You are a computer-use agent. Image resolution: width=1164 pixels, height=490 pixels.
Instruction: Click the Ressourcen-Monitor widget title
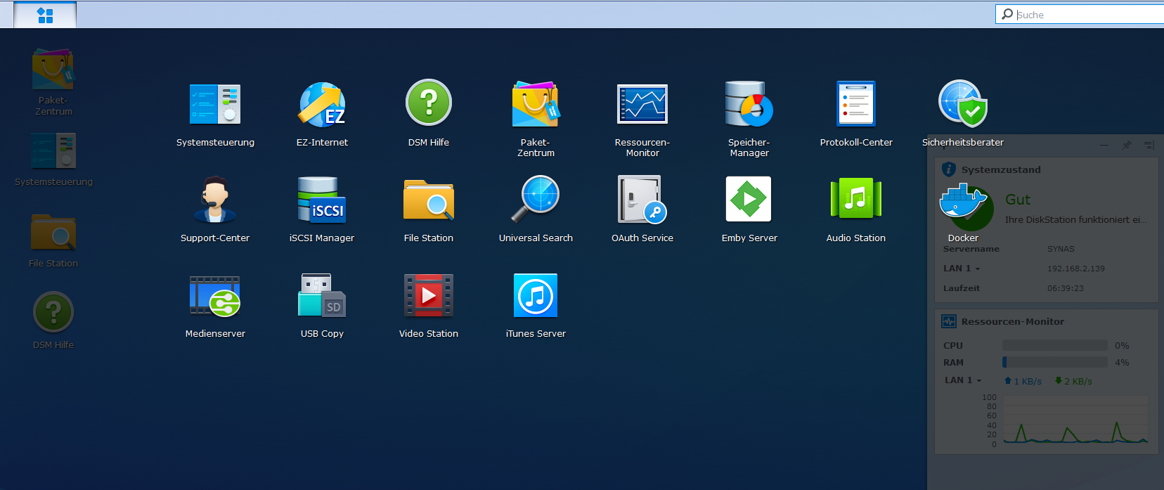coord(1013,321)
